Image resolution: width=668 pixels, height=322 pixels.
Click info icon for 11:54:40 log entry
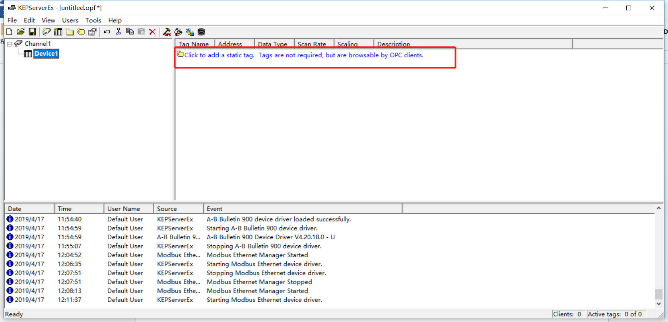point(10,219)
